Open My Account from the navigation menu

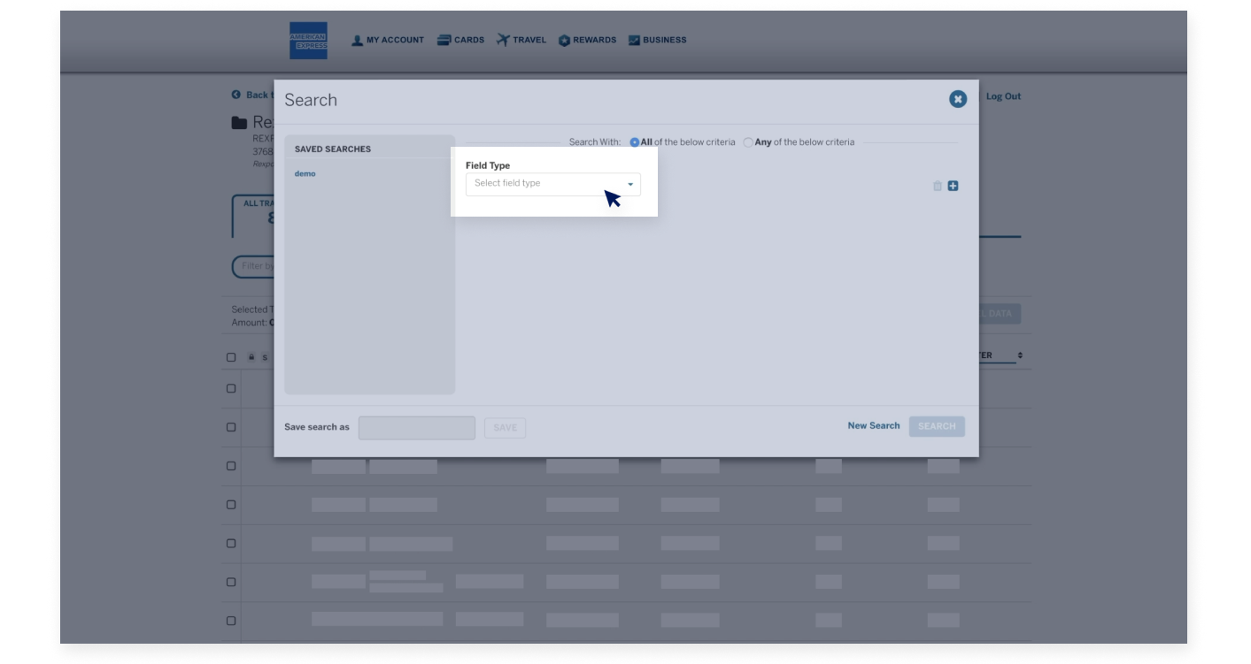coord(387,39)
